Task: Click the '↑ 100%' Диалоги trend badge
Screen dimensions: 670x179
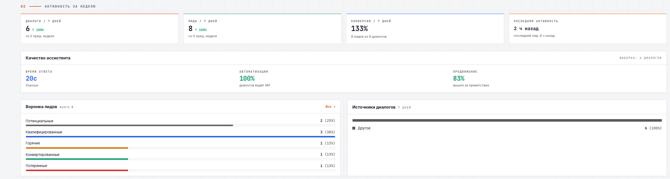Action: pos(38,30)
